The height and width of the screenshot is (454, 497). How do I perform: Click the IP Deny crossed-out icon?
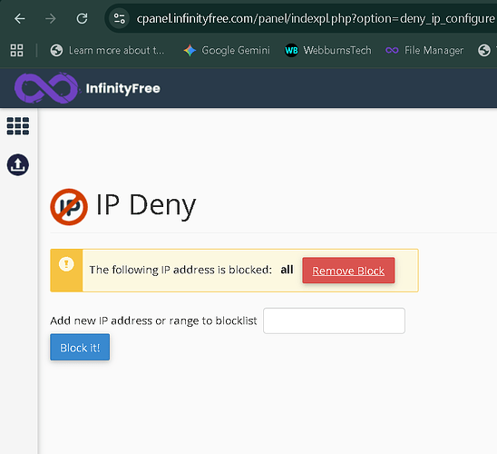[69, 207]
